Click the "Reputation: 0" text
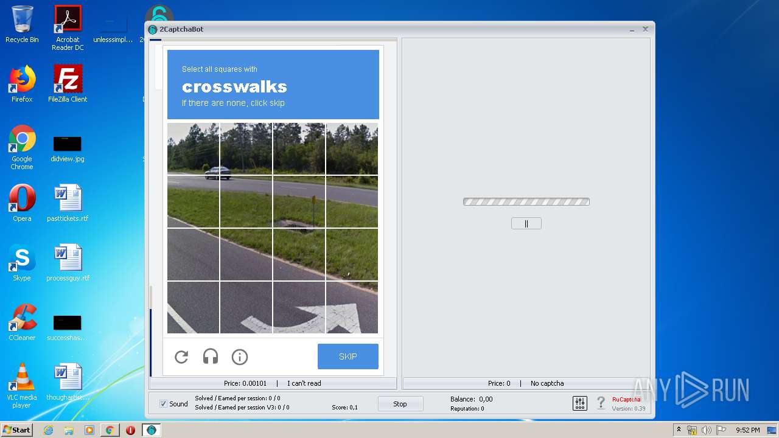Viewport: 779px width, 438px height. [467, 409]
